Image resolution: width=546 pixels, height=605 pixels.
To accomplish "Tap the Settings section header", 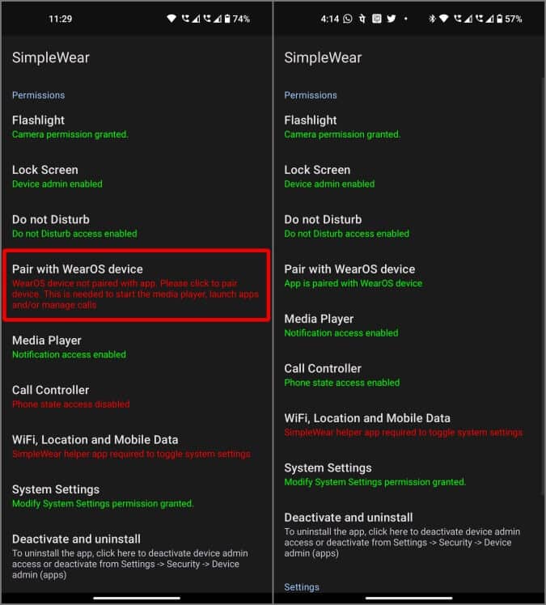I will (x=302, y=587).
